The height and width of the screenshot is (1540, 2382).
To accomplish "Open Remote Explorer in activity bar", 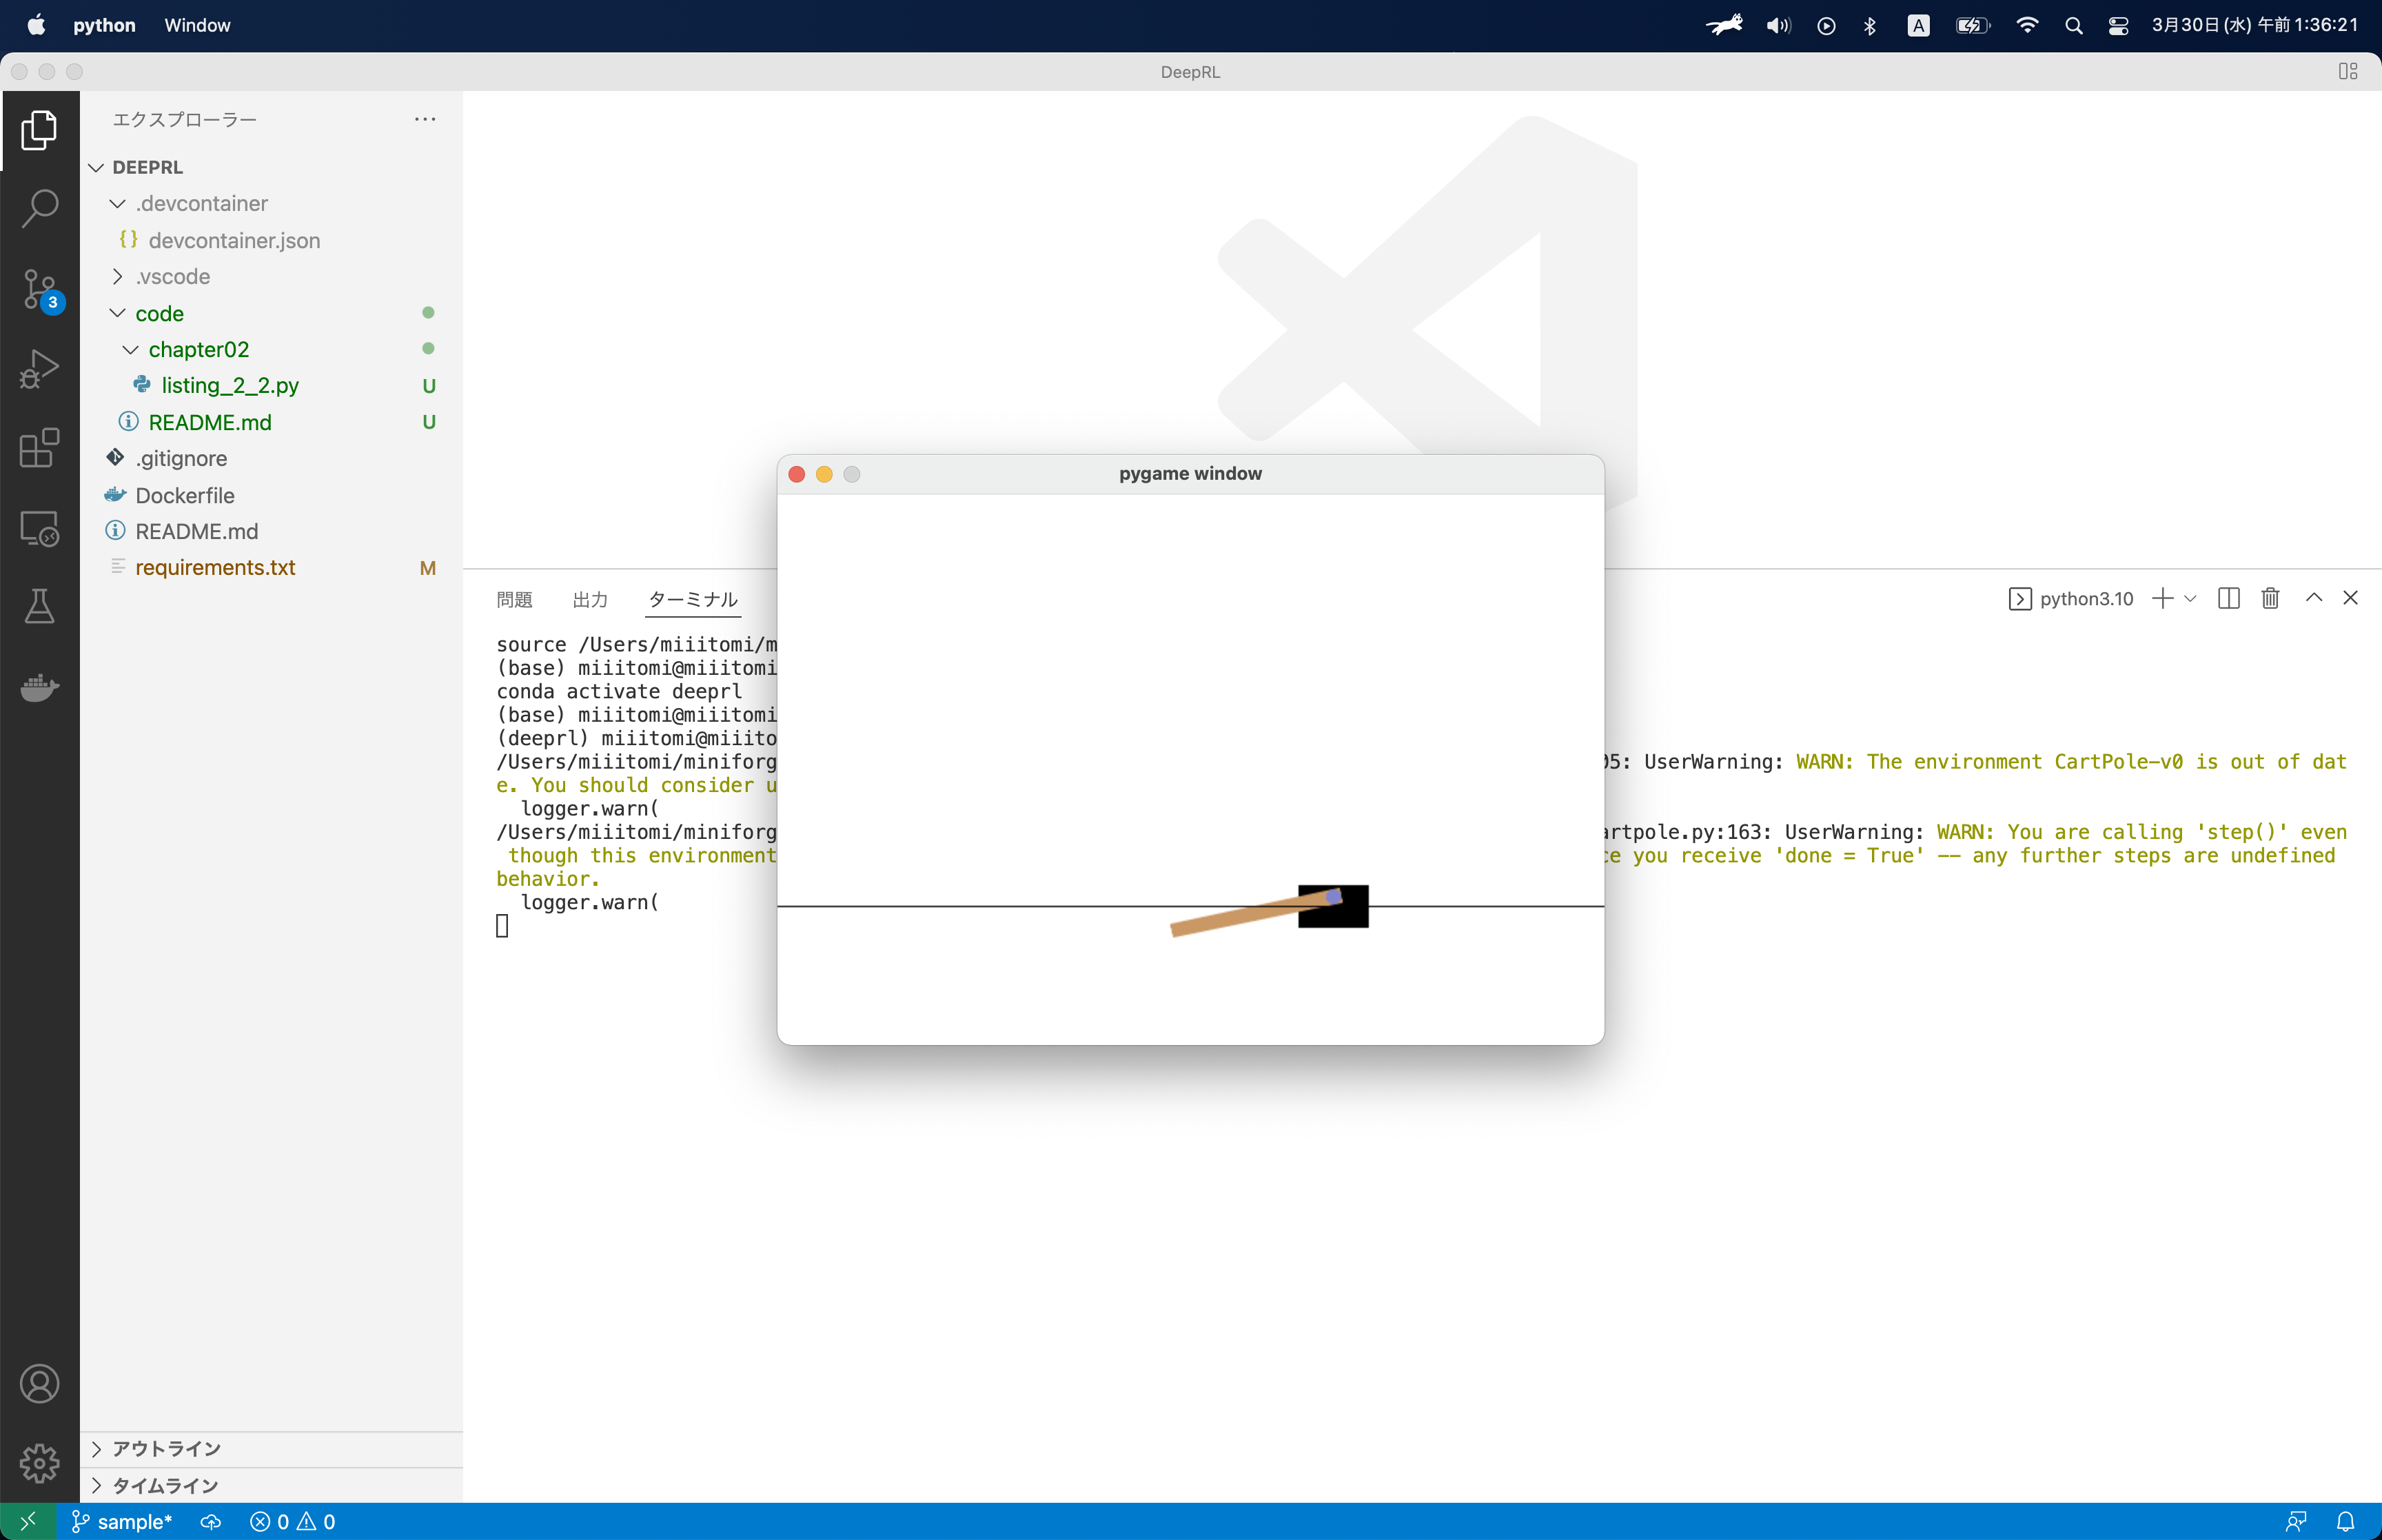I will [x=40, y=528].
